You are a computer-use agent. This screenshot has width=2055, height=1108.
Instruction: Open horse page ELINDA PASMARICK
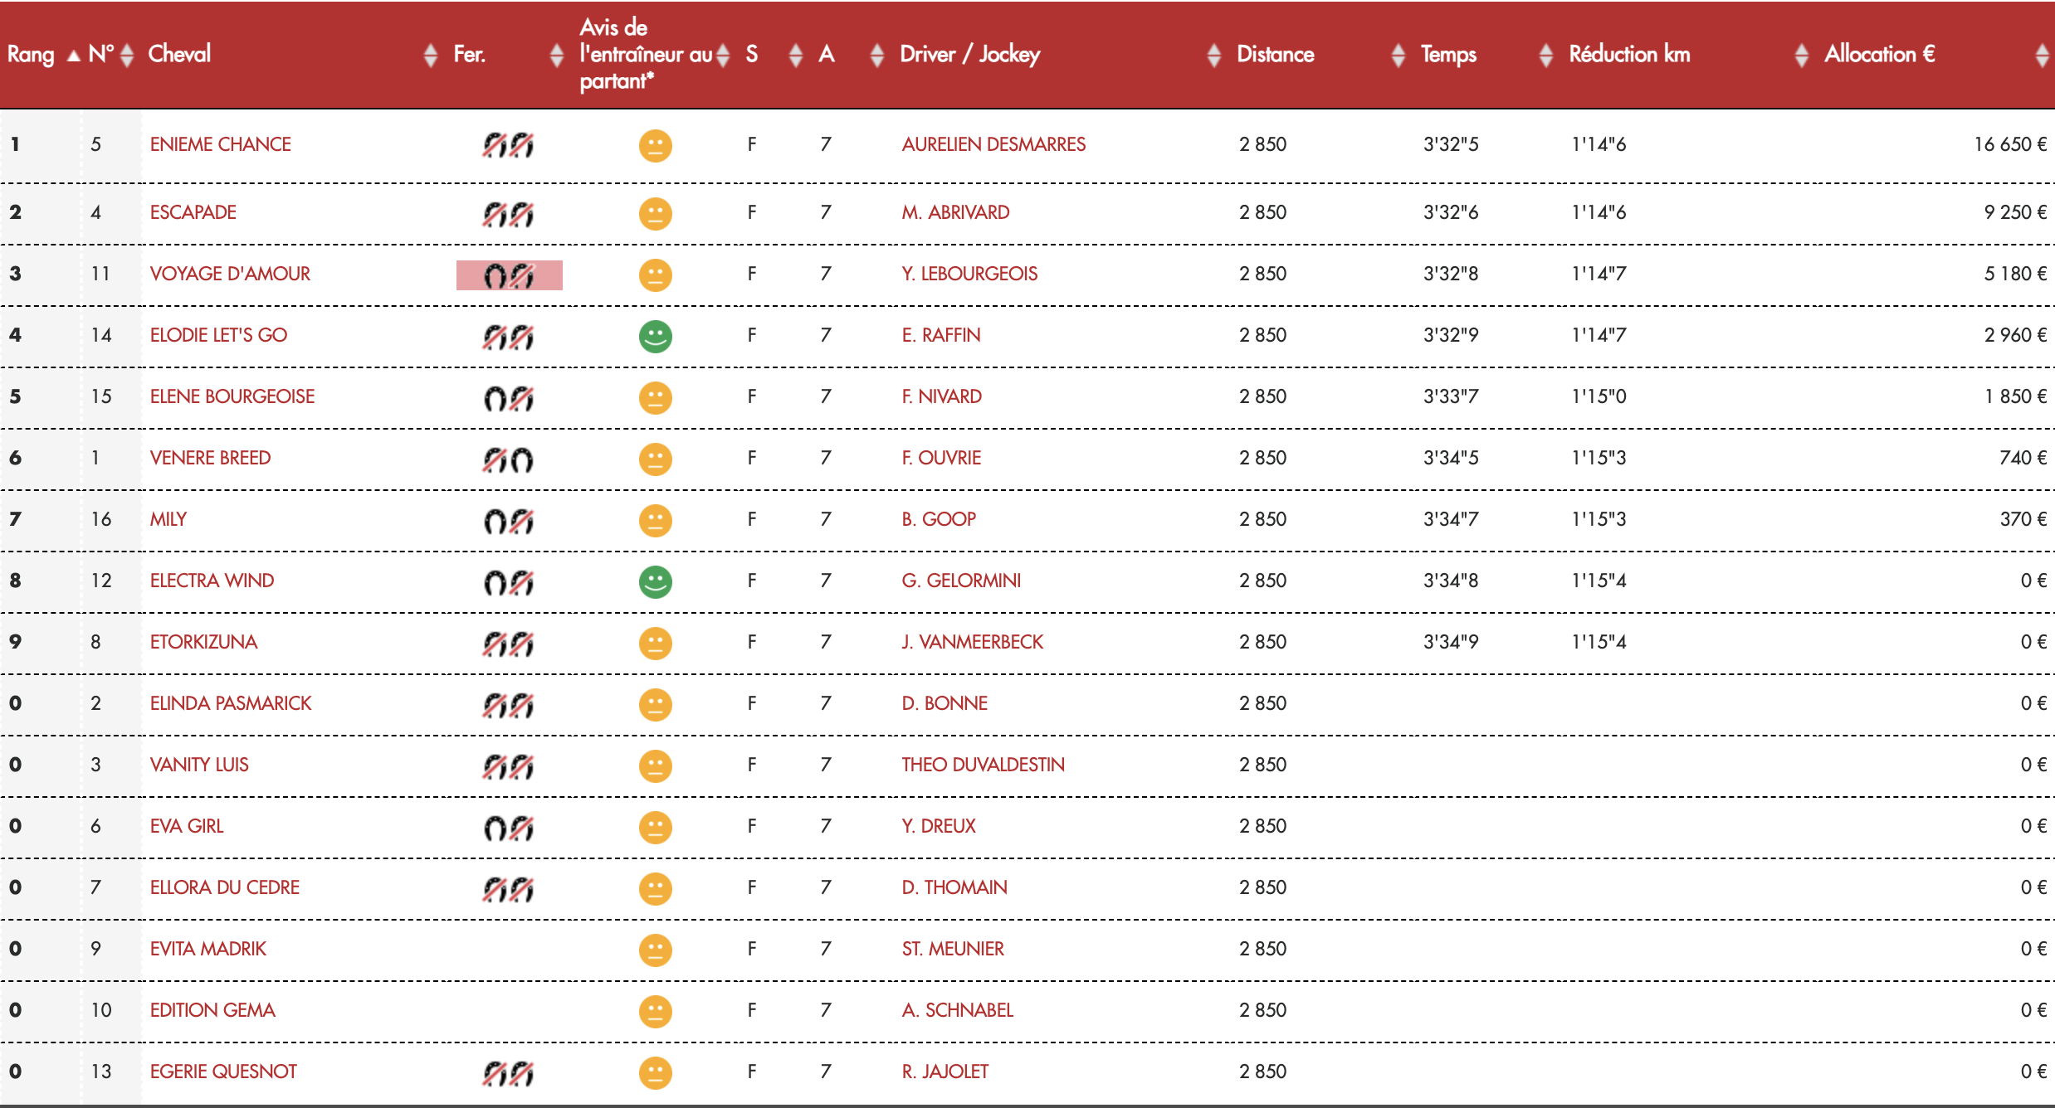click(231, 703)
